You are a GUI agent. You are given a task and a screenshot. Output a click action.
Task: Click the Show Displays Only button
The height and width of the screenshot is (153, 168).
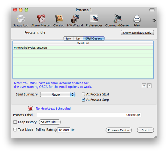(137, 33)
